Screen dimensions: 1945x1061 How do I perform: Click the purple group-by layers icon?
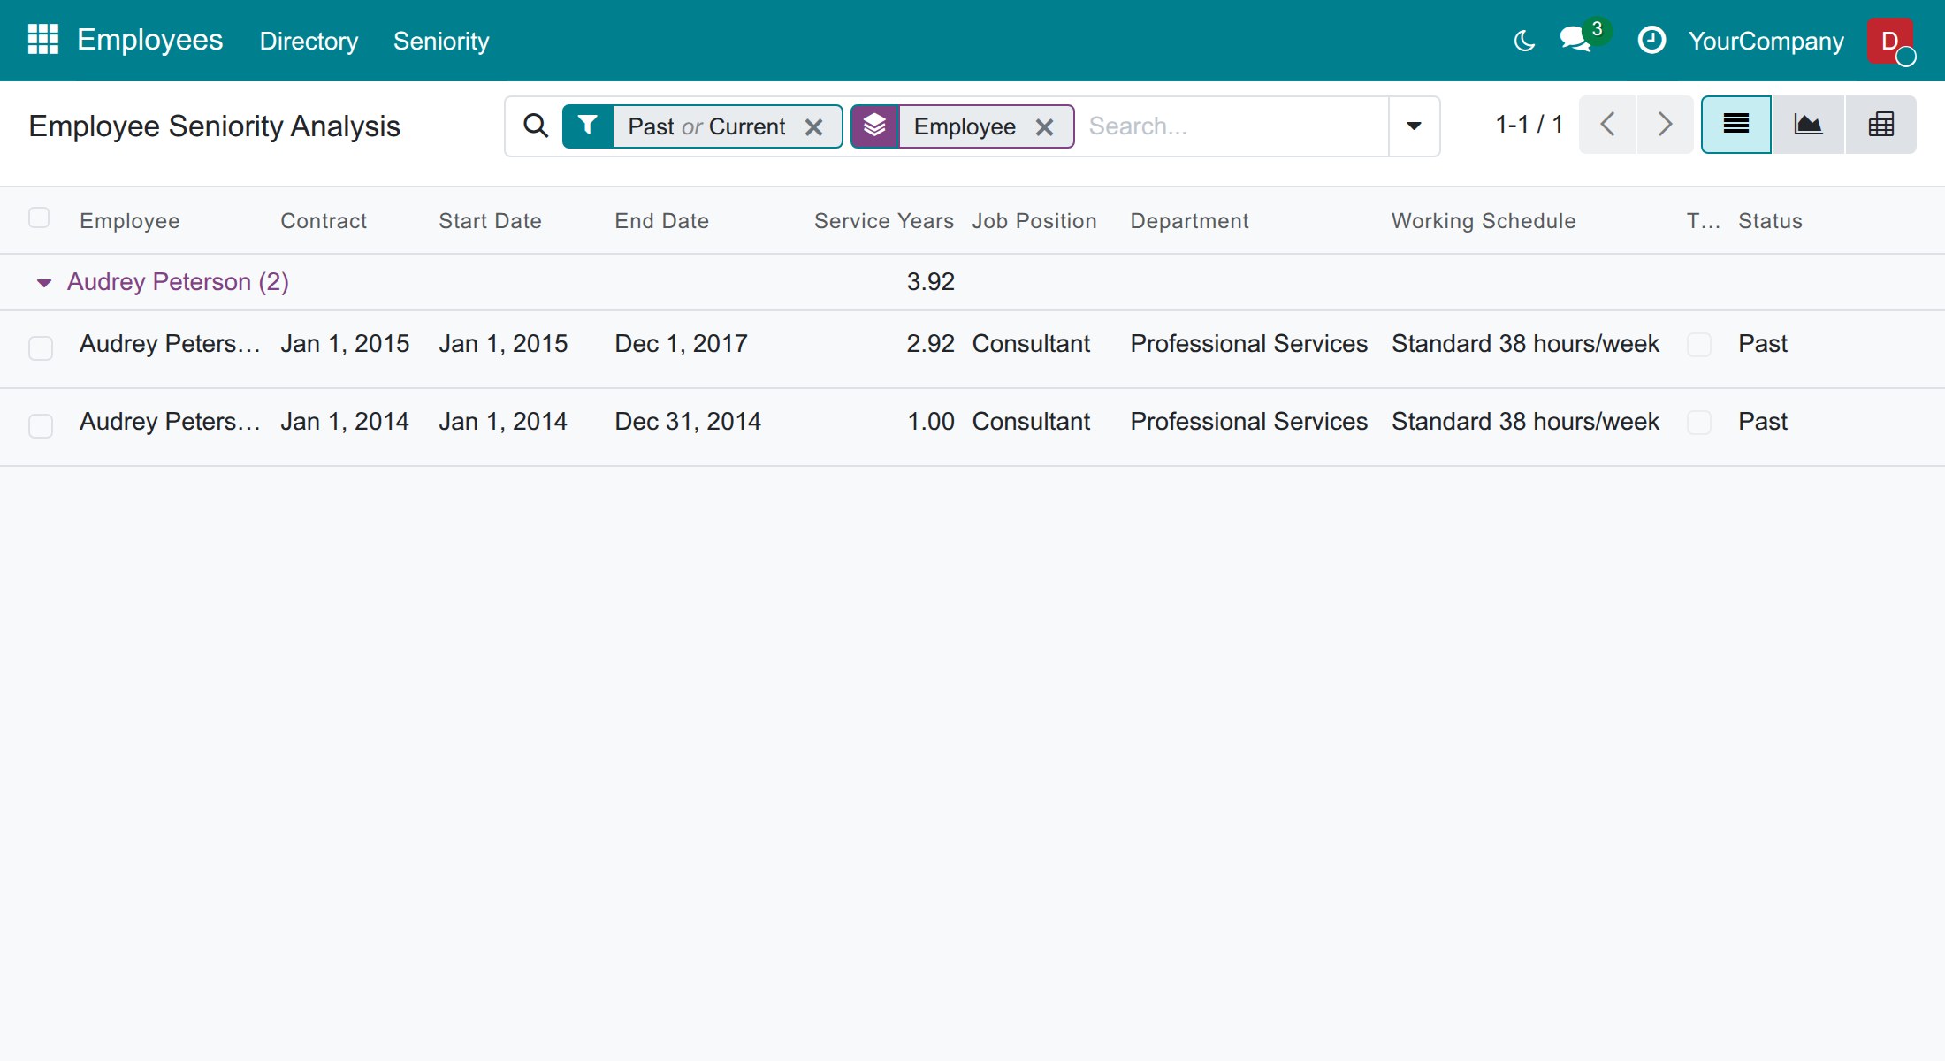click(x=875, y=126)
